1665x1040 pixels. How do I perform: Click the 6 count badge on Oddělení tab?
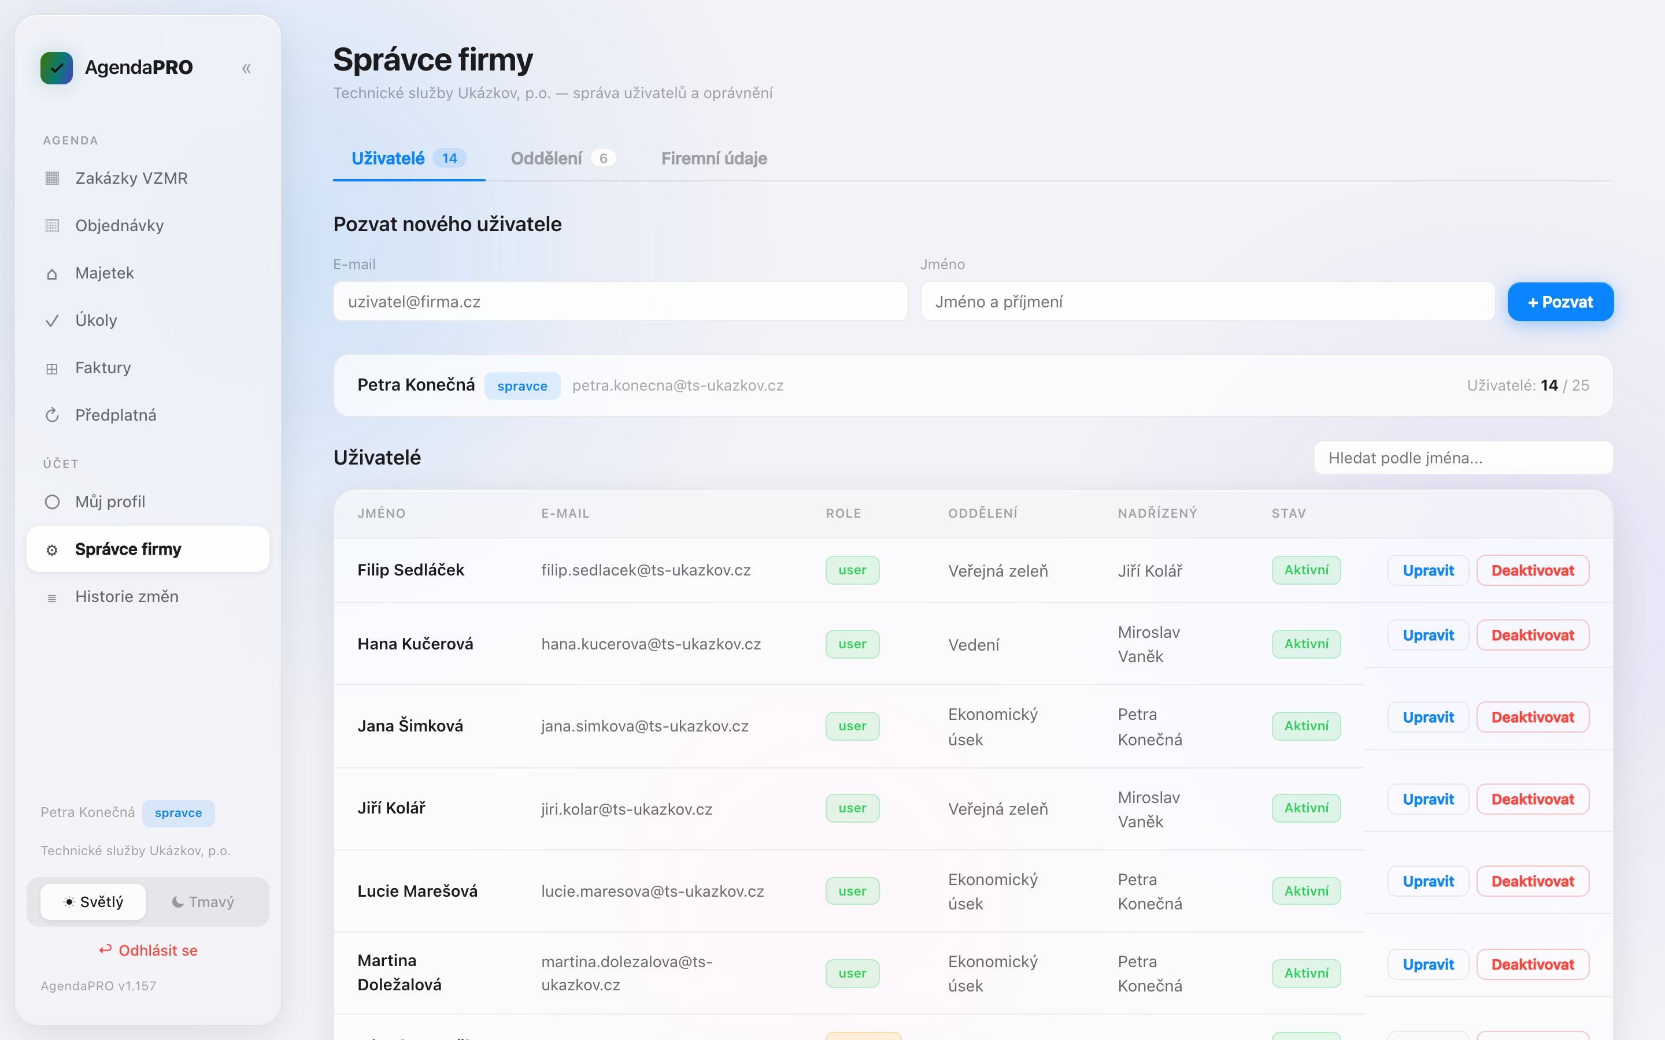coord(603,158)
